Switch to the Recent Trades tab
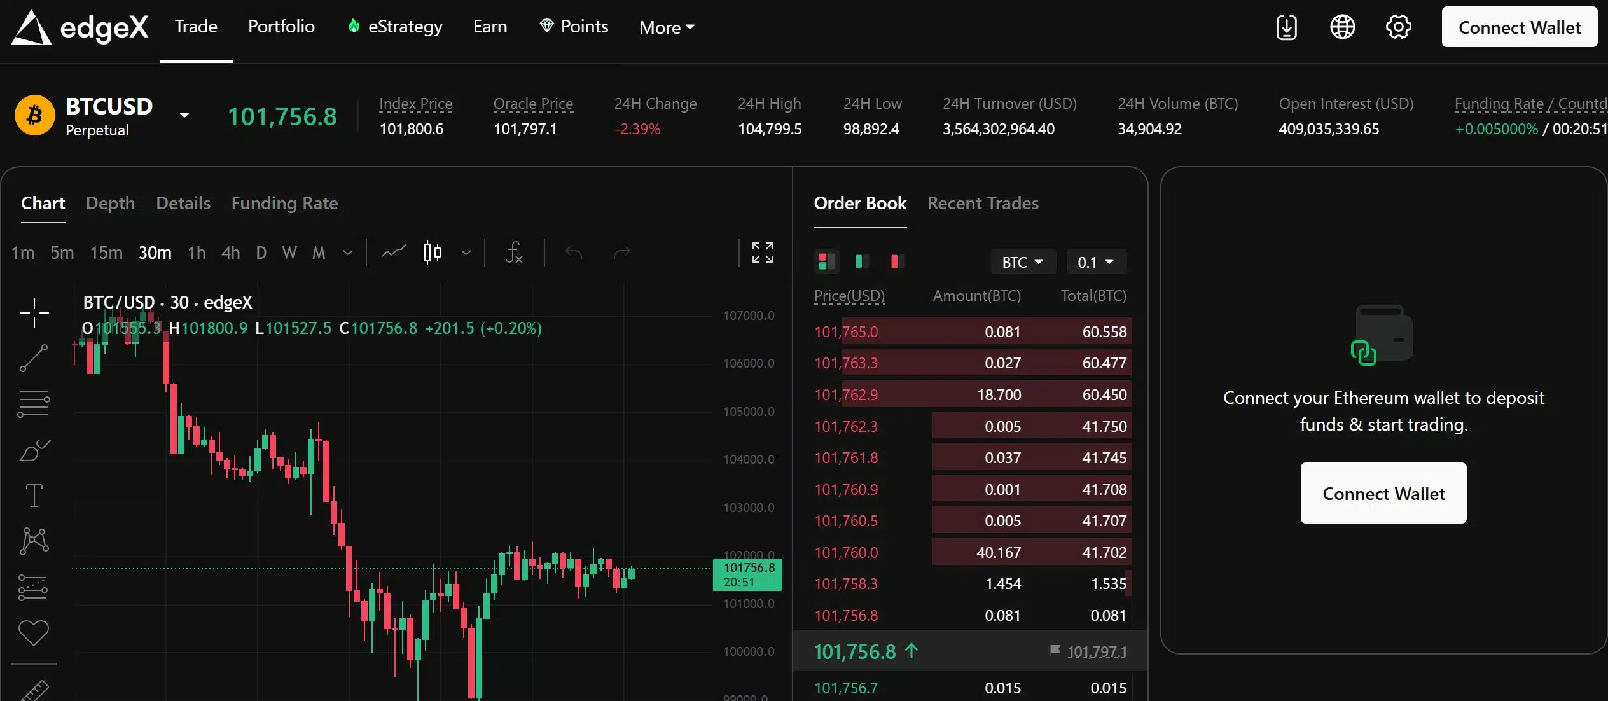This screenshot has height=701, width=1608. coord(982,204)
